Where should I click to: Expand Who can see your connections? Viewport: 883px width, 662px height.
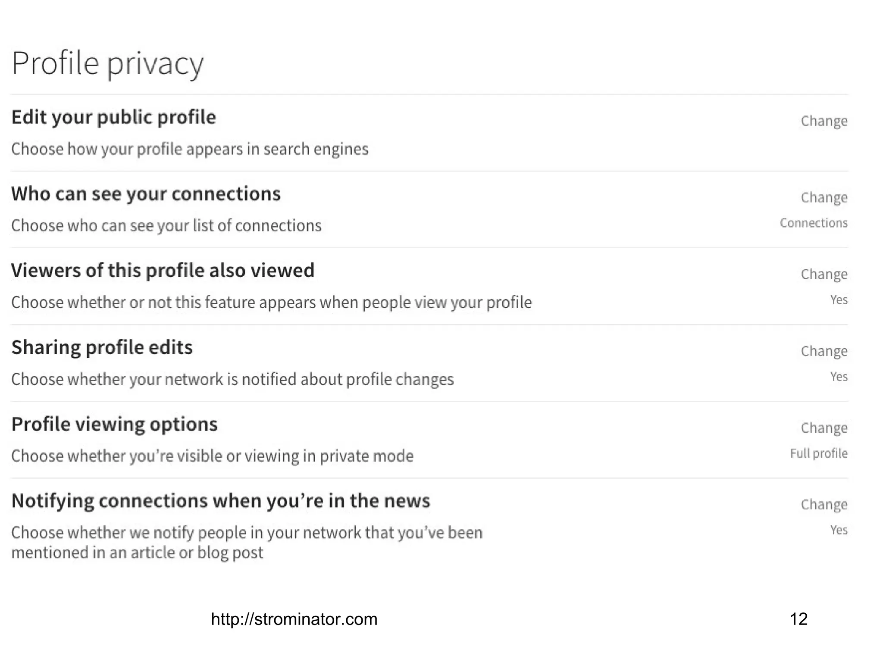pyautogui.click(x=146, y=194)
